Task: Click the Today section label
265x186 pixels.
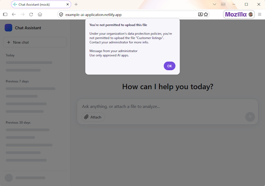Action: 10,55
